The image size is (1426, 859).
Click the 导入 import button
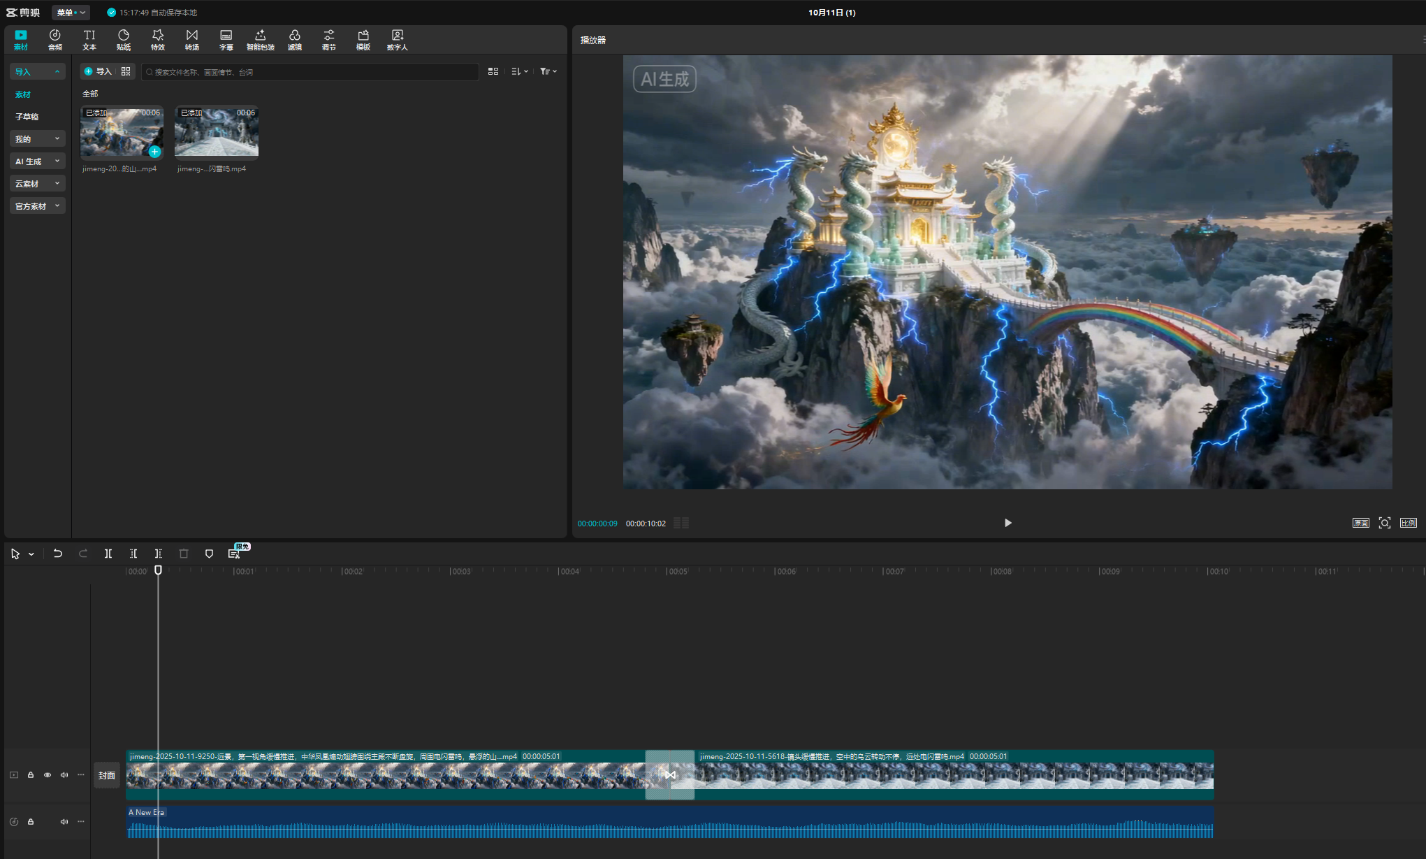[x=98, y=71]
